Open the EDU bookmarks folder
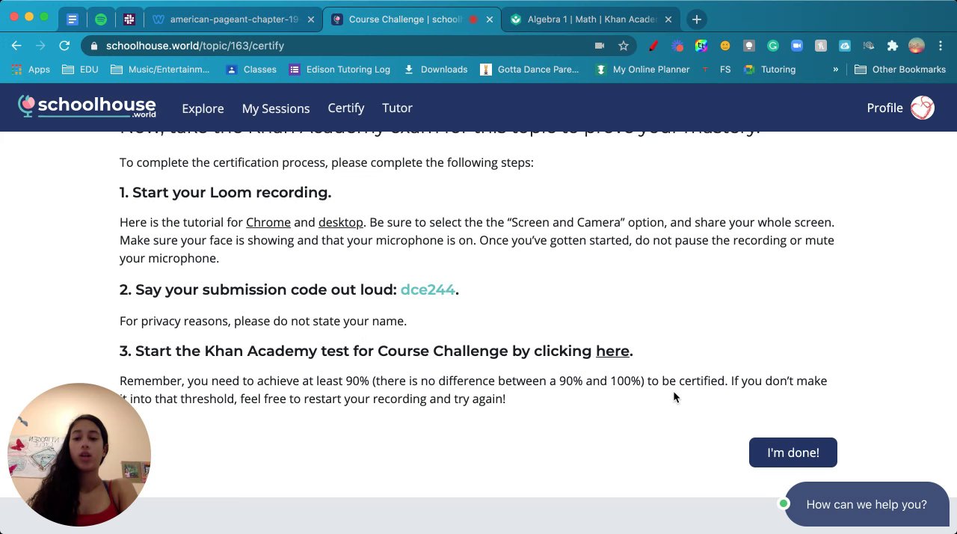 pyautogui.click(x=80, y=70)
